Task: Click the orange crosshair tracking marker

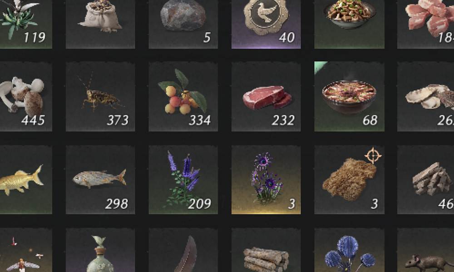Action: pyautogui.click(x=373, y=155)
